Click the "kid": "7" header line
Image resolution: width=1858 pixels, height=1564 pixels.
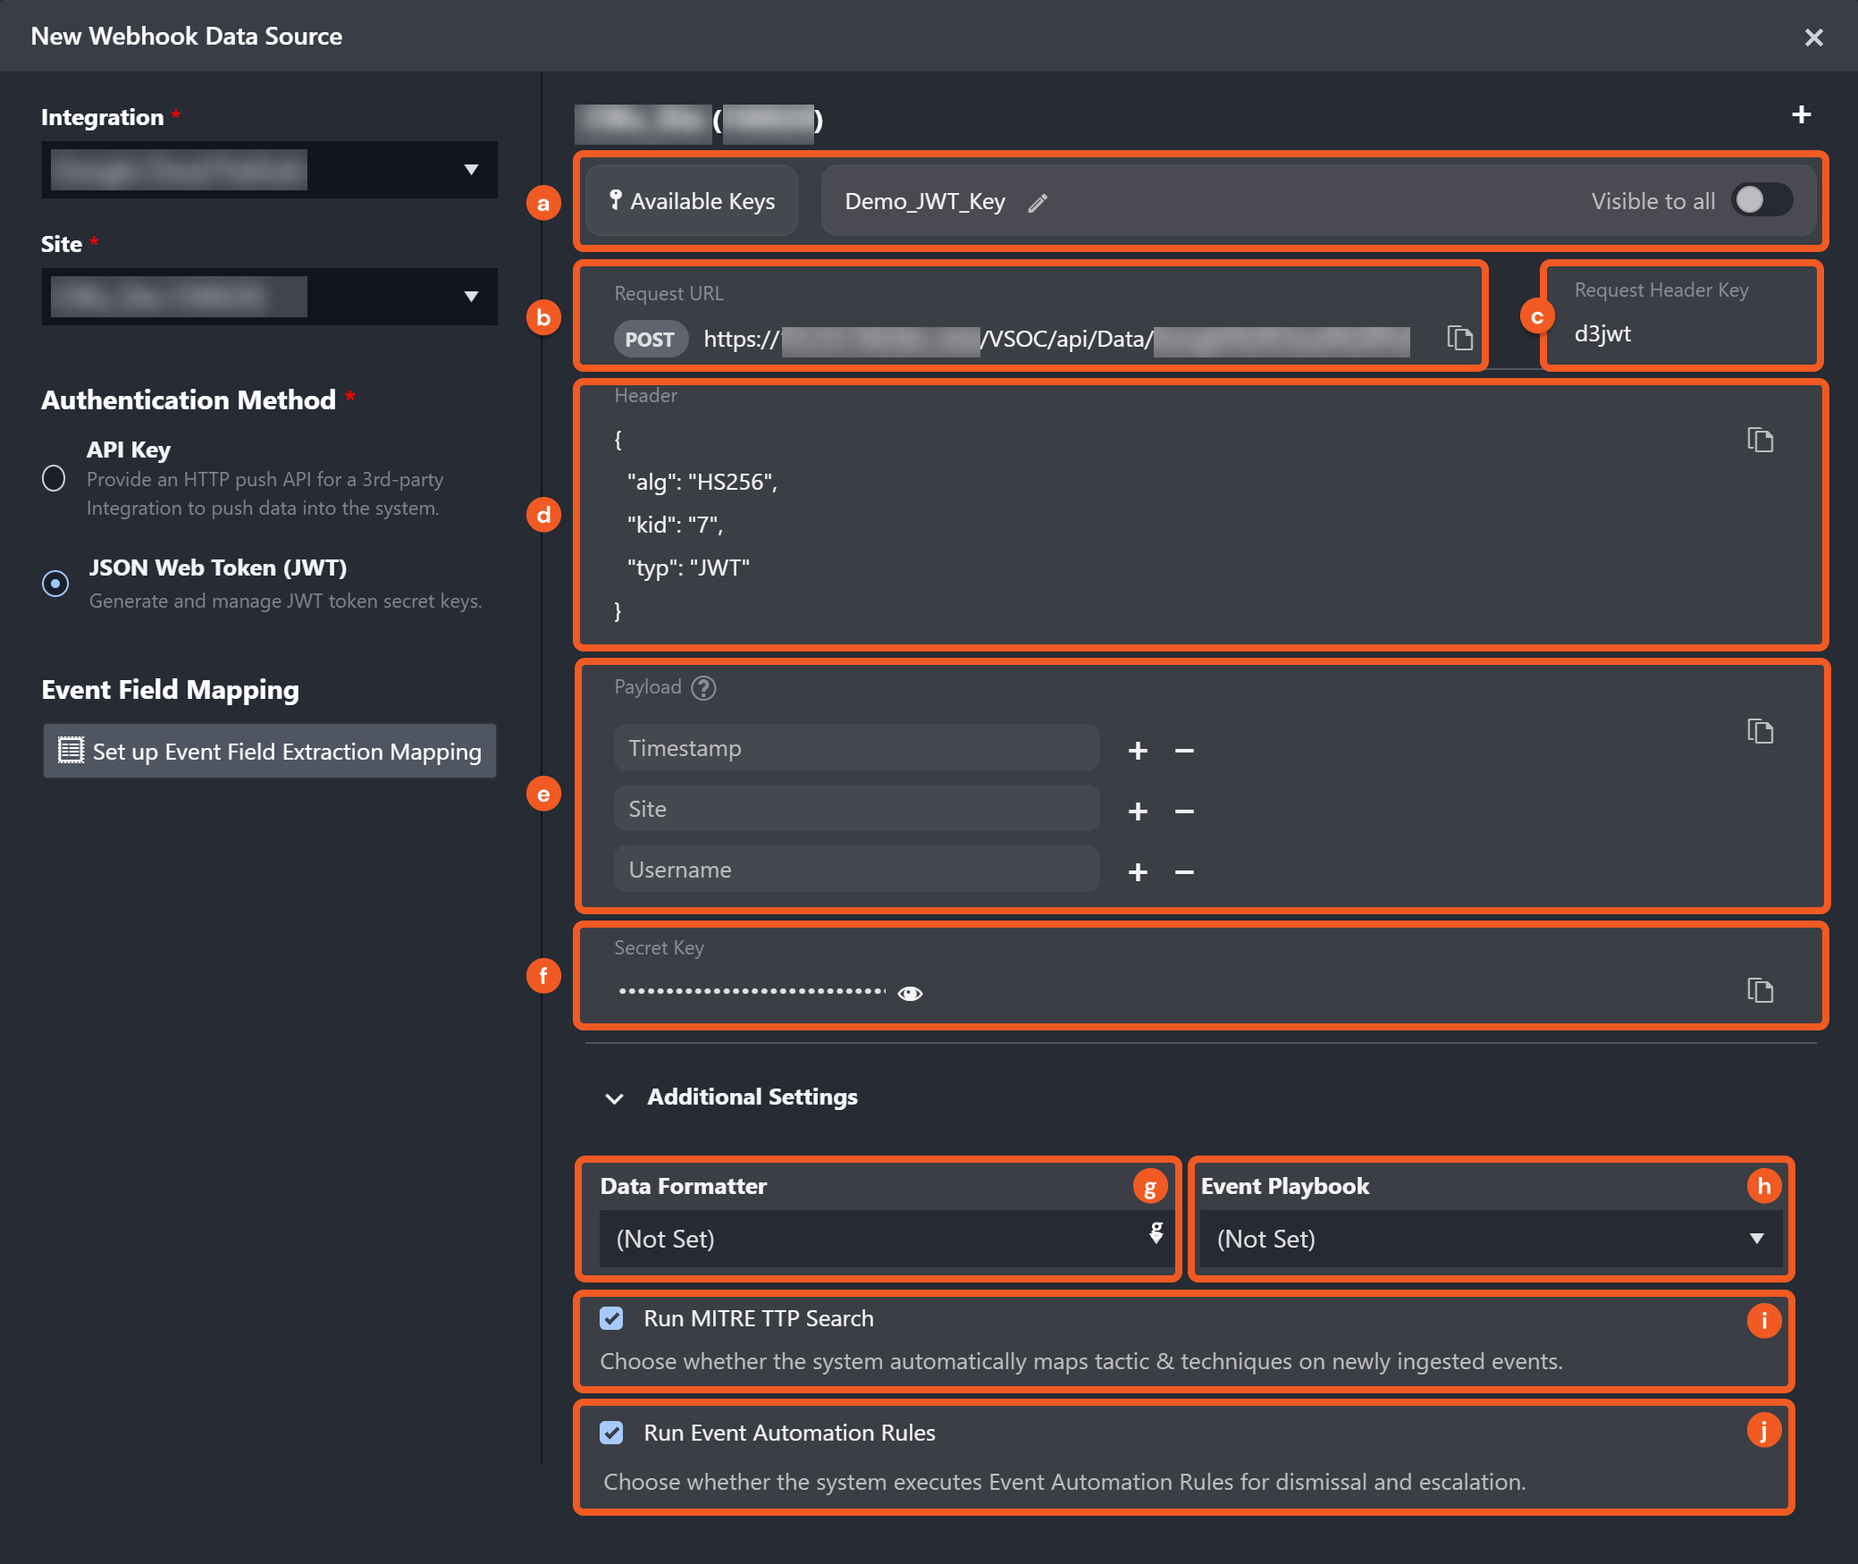point(675,525)
